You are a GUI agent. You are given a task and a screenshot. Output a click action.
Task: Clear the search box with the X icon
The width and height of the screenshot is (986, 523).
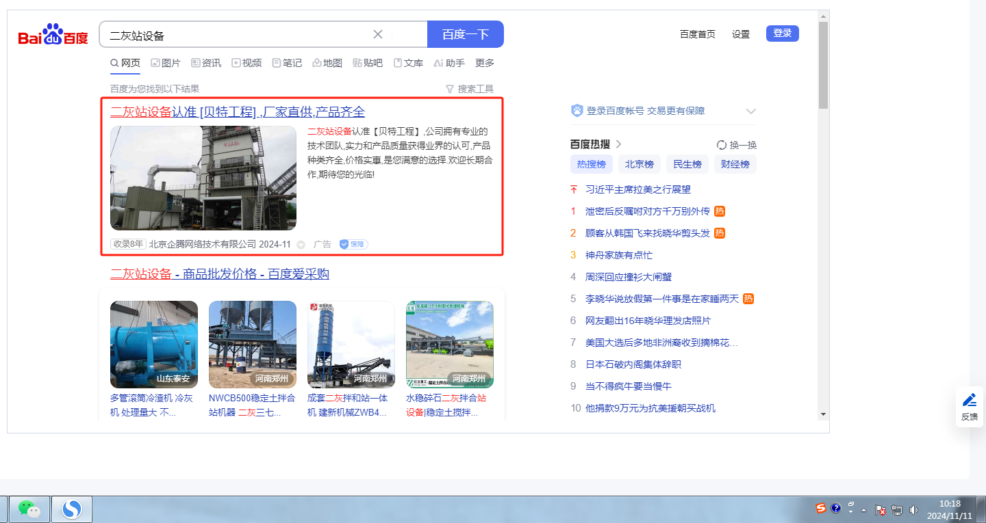pyautogui.click(x=378, y=34)
